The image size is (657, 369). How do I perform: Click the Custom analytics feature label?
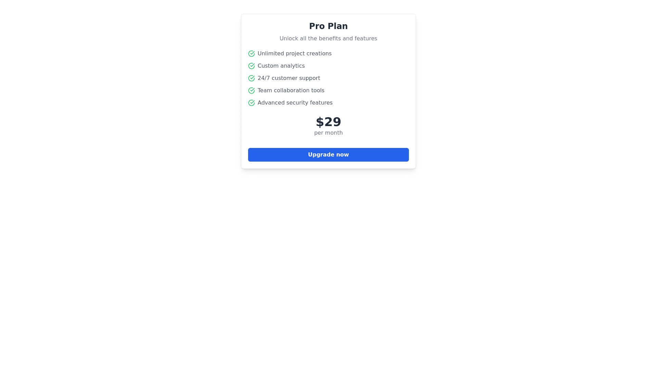281,66
